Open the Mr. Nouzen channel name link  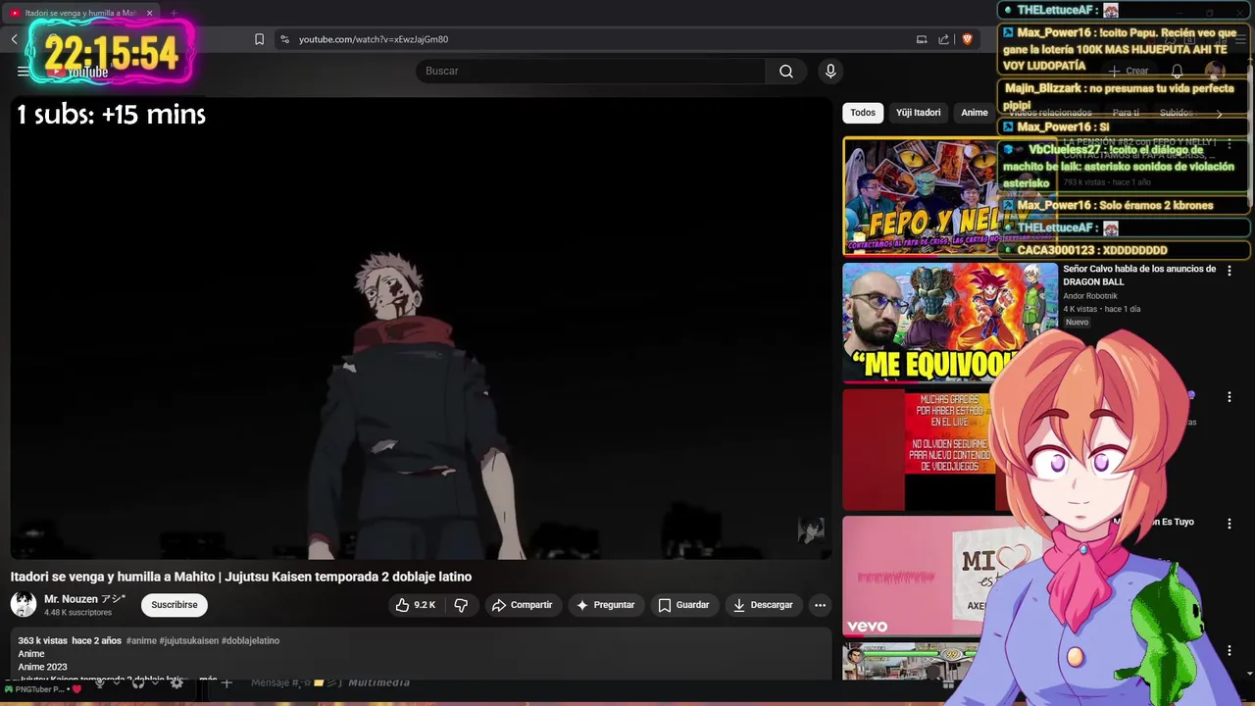pos(84,599)
